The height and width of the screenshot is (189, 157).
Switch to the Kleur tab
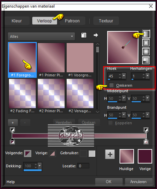point(17,21)
